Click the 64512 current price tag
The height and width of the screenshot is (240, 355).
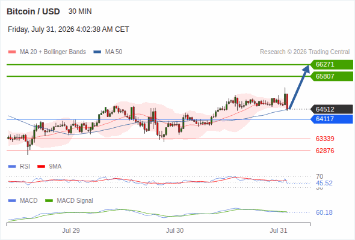point(332,109)
